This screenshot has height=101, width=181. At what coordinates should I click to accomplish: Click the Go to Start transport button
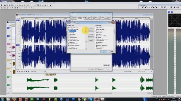tap(20, 8)
